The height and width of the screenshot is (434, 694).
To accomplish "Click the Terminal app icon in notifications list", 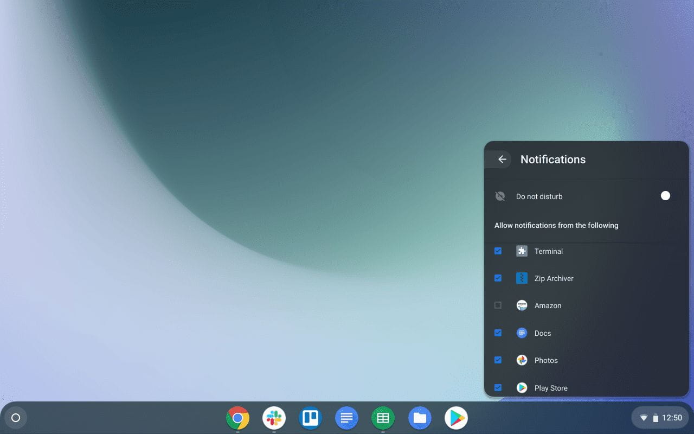I will point(521,251).
